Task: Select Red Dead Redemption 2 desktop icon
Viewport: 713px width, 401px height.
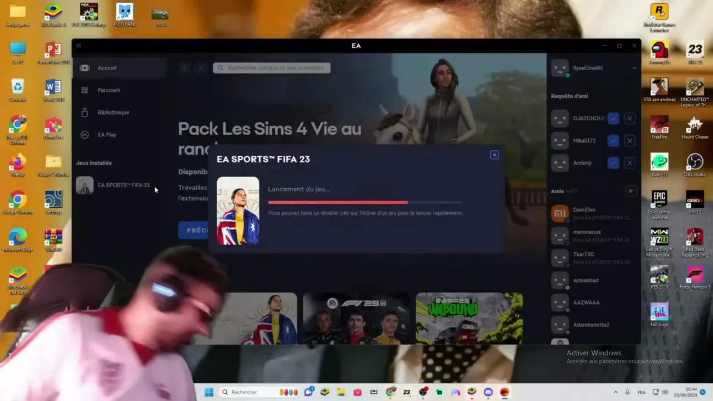Action: [695, 243]
